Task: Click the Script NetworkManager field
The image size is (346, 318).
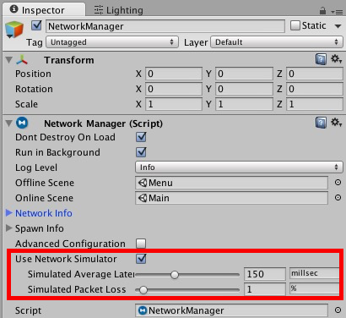Action: [x=231, y=310]
